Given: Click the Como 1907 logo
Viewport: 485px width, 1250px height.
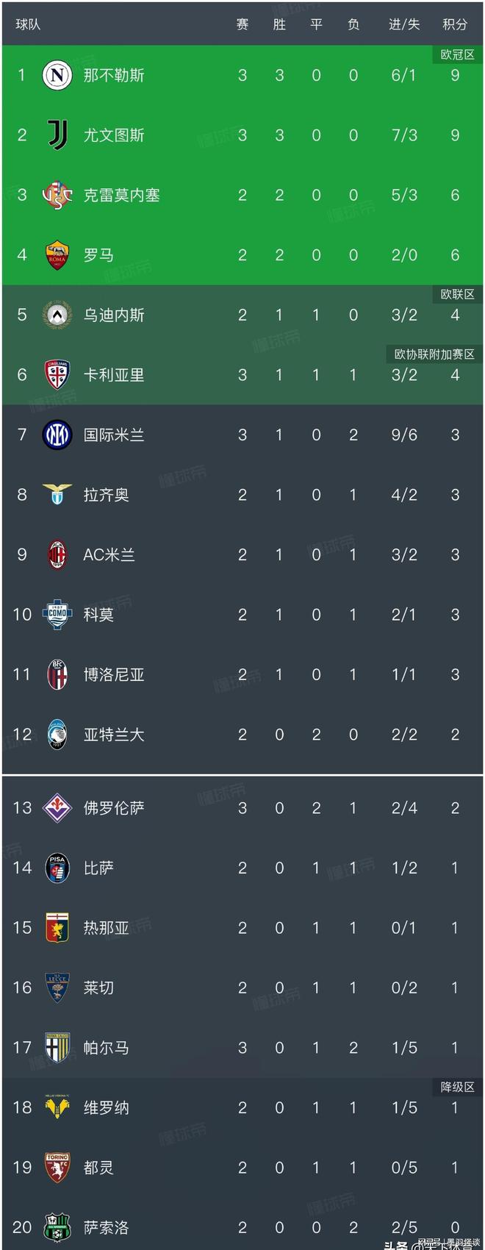Looking at the screenshot, I should (57, 615).
